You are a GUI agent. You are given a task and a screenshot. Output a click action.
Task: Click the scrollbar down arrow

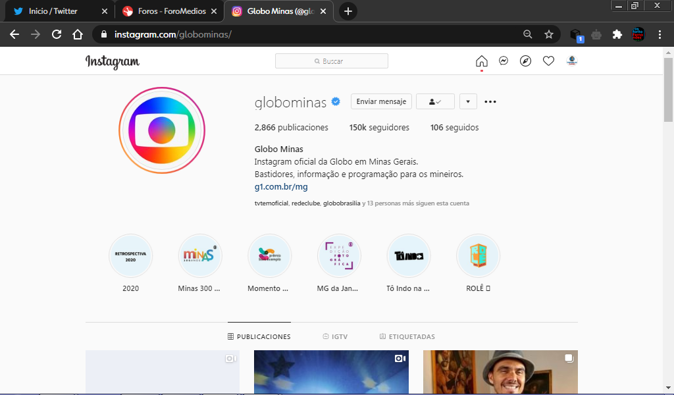click(x=668, y=388)
